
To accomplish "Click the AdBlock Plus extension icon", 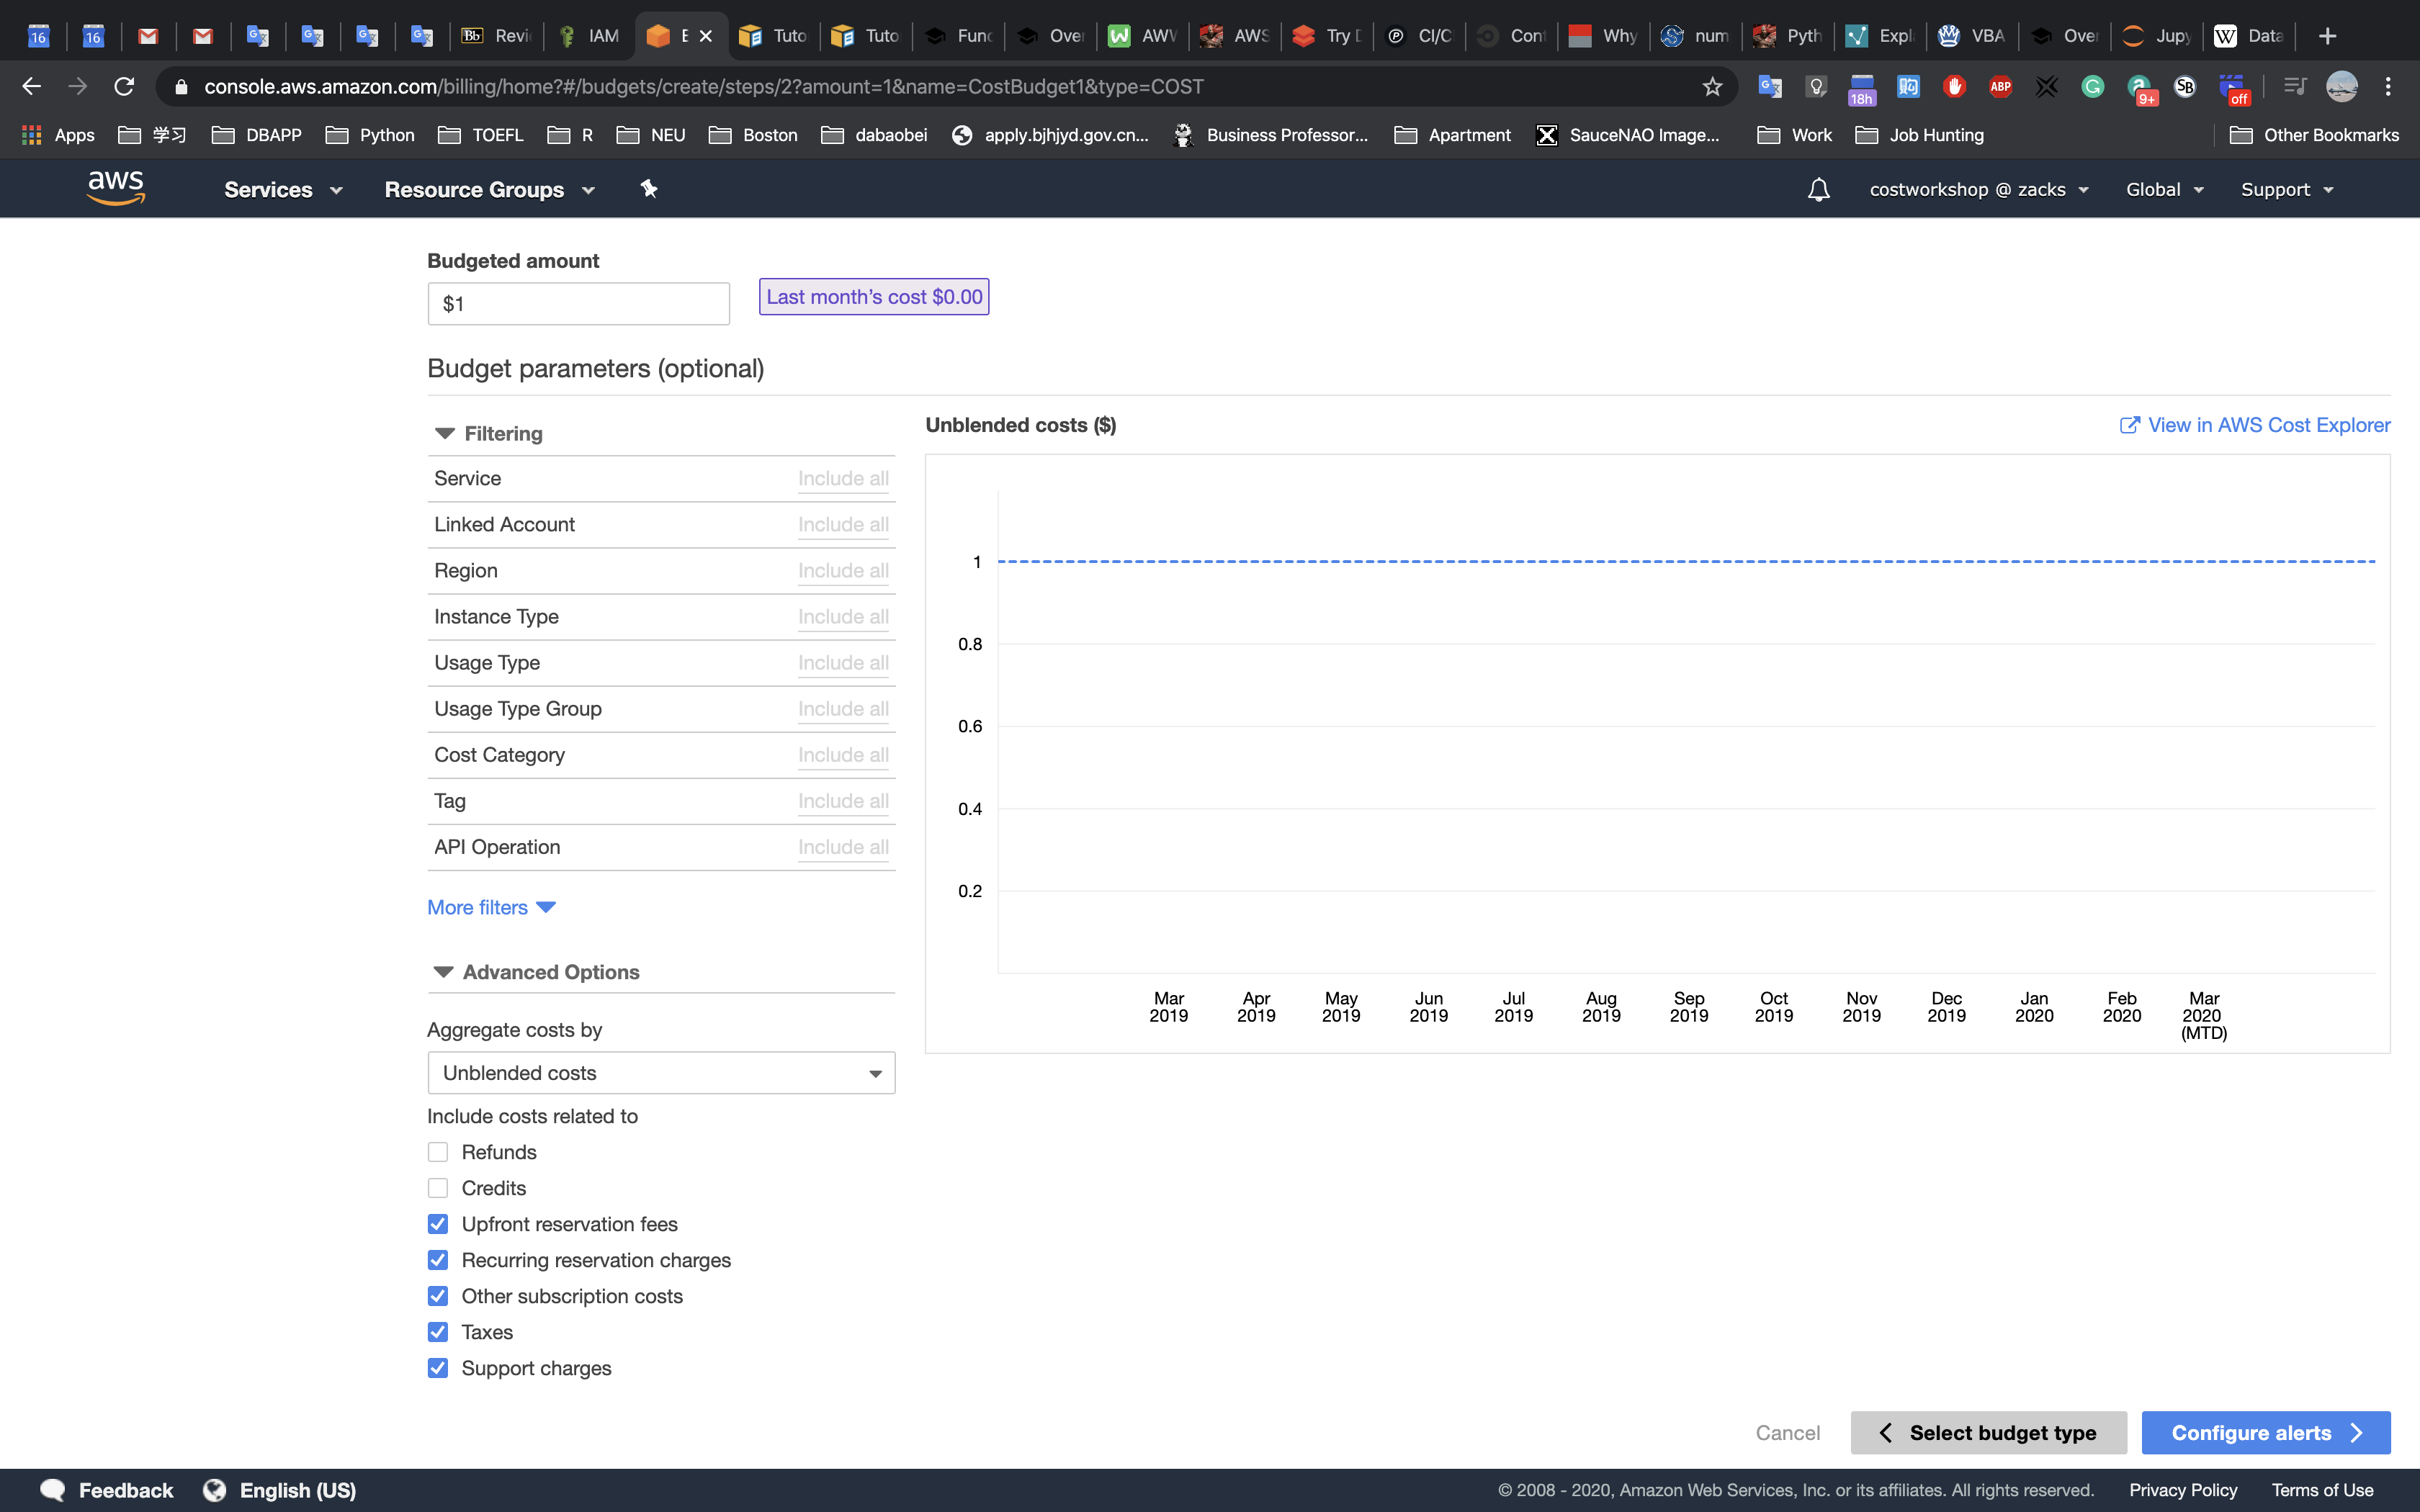I will [x=2000, y=87].
